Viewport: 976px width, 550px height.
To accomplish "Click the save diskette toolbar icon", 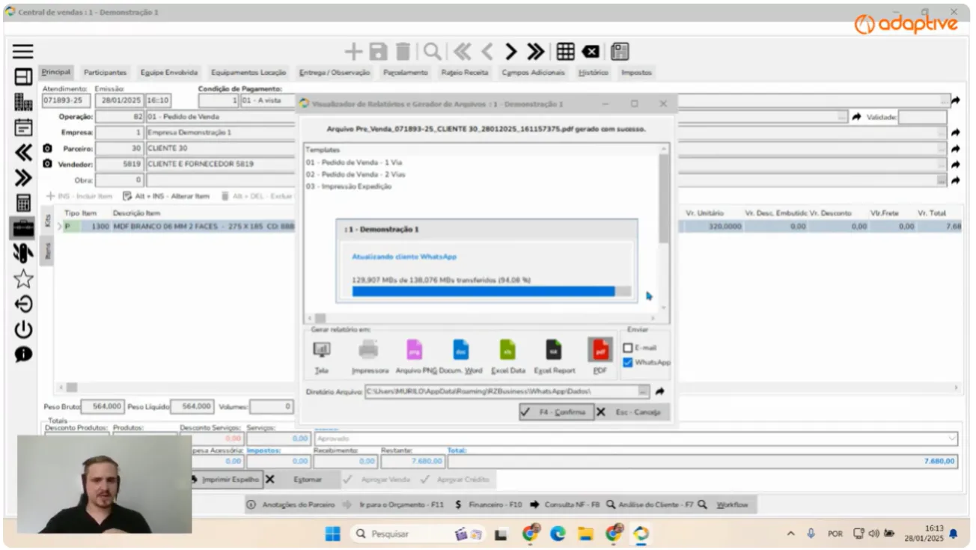I will (x=379, y=51).
